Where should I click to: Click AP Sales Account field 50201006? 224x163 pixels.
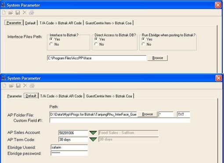[x=73, y=133]
